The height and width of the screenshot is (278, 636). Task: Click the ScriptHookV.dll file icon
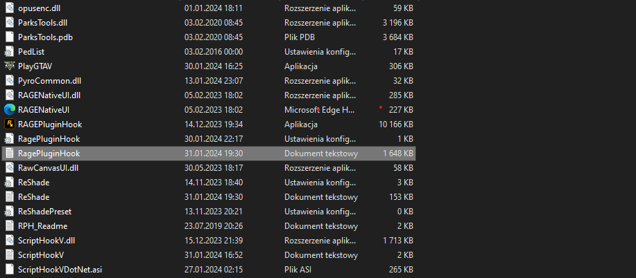[x=10, y=240]
